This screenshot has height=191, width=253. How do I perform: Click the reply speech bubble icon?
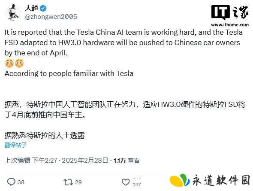coord(11,182)
